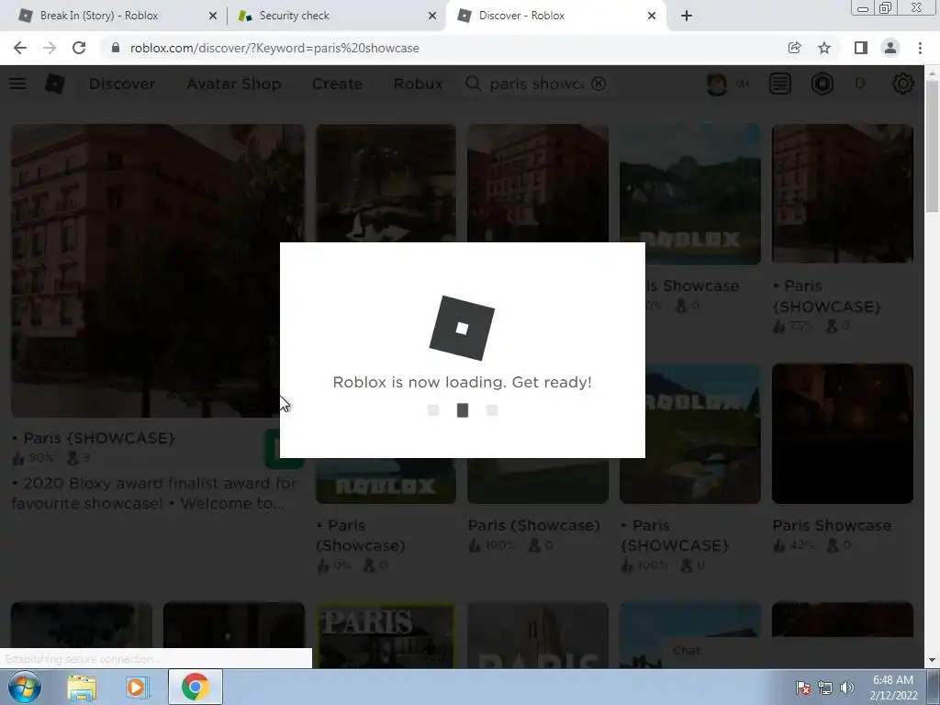Open Windows Media Player from taskbar

click(x=137, y=687)
